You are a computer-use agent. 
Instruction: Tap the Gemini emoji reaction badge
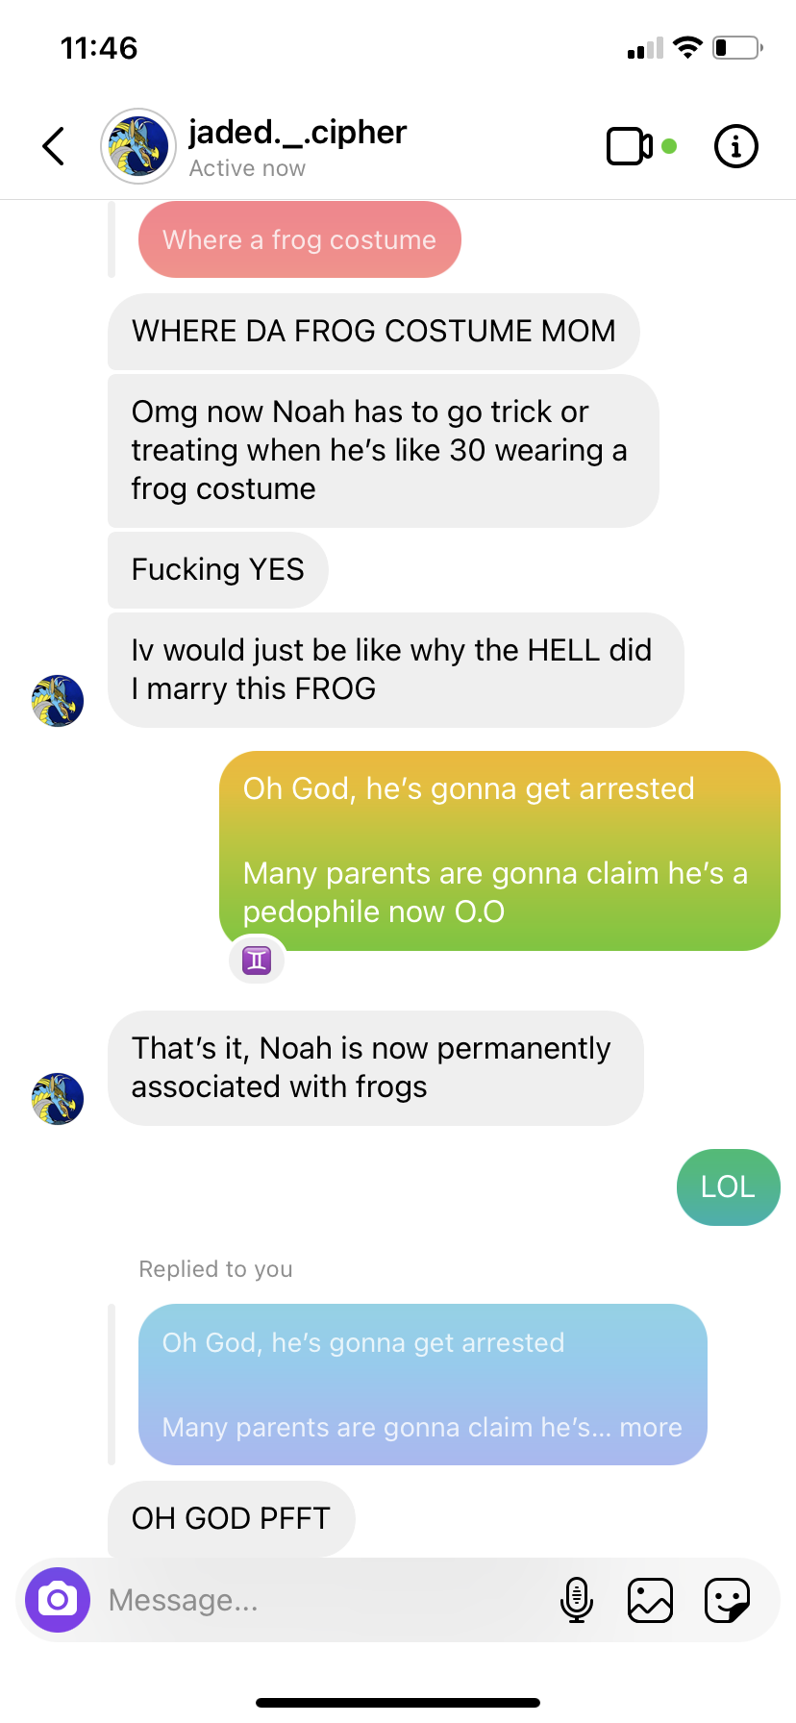pyautogui.click(x=257, y=960)
